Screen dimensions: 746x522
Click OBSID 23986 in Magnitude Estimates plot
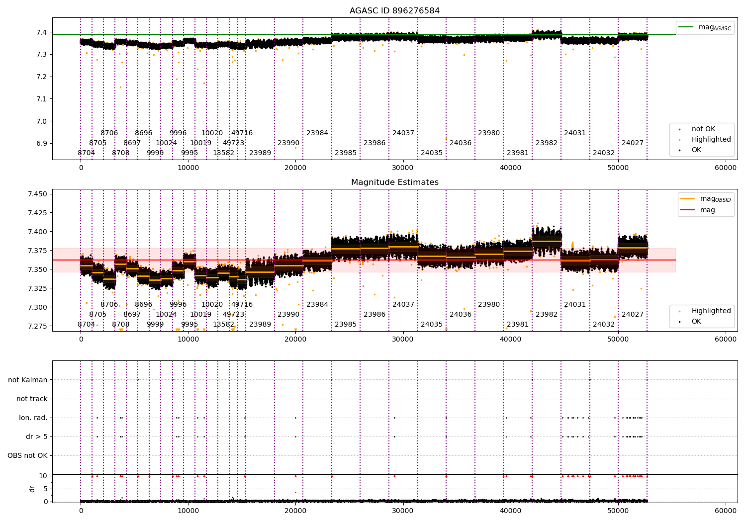374,315
